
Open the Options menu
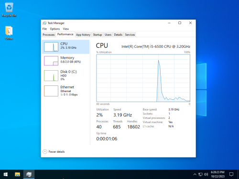click(x=55, y=29)
